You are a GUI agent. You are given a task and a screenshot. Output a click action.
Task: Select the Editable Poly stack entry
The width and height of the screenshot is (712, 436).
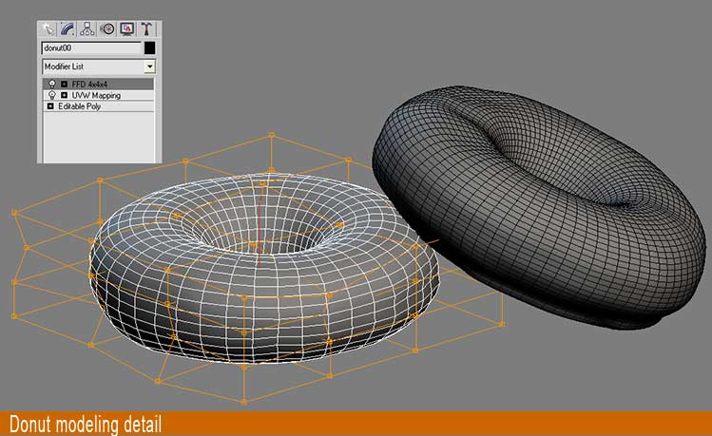[99, 106]
